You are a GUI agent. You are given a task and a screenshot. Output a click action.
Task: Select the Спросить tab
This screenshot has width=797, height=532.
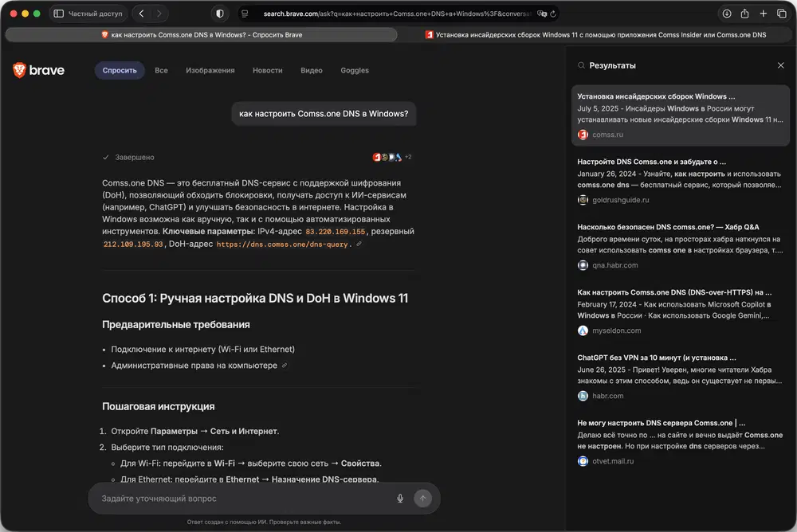120,70
